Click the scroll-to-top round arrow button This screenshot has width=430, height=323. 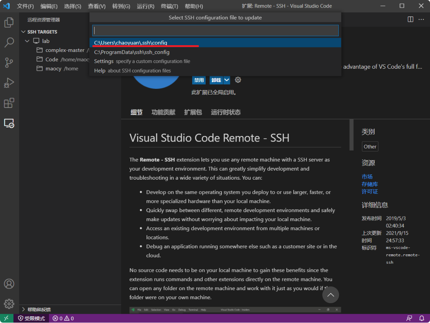coord(331,295)
